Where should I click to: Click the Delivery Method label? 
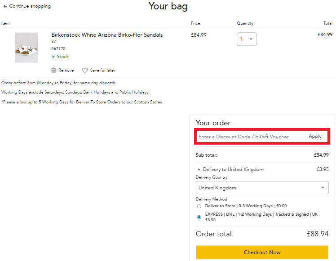(x=212, y=199)
